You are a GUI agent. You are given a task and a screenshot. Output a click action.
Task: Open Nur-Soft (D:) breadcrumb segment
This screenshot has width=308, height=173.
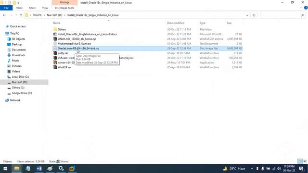pos(54,15)
